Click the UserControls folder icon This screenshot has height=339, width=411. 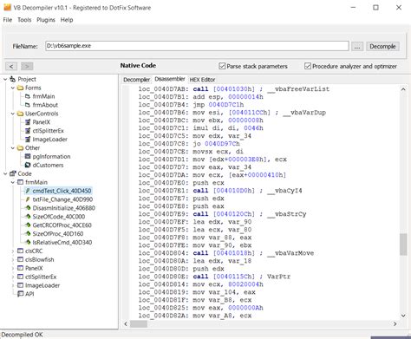(20, 114)
